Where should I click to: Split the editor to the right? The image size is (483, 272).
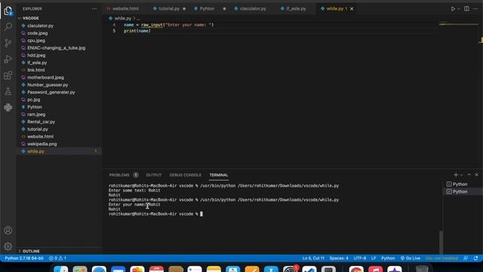pos(466,8)
